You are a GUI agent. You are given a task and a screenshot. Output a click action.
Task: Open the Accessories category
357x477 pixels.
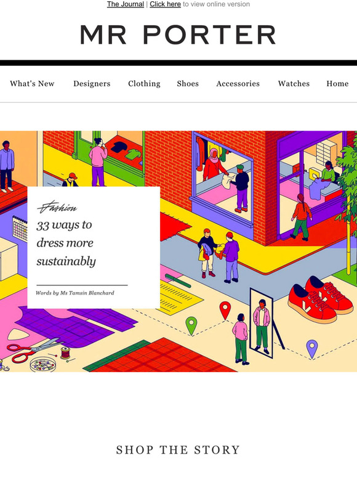tap(238, 84)
